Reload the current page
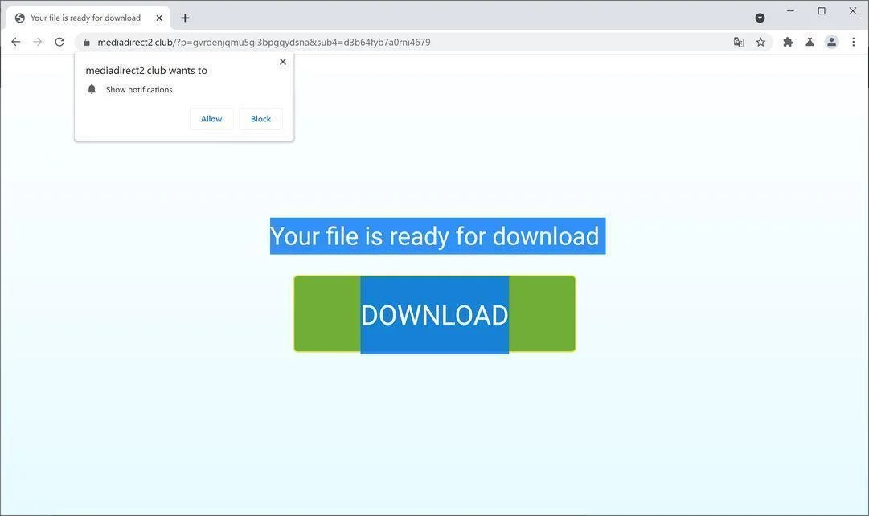Viewport: 869px width, 516px height. pos(59,42)
